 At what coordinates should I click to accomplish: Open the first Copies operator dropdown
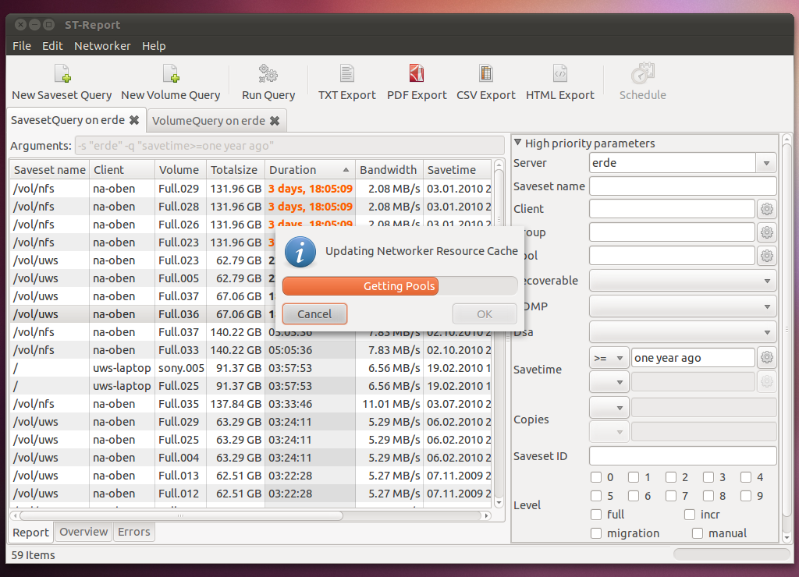(609, 408)
